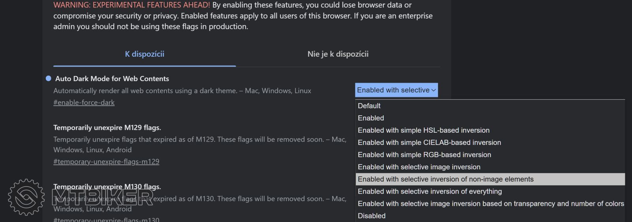
Task: Select Enabled with simple CIELAB-based inversion
Action: pos(429,142)
